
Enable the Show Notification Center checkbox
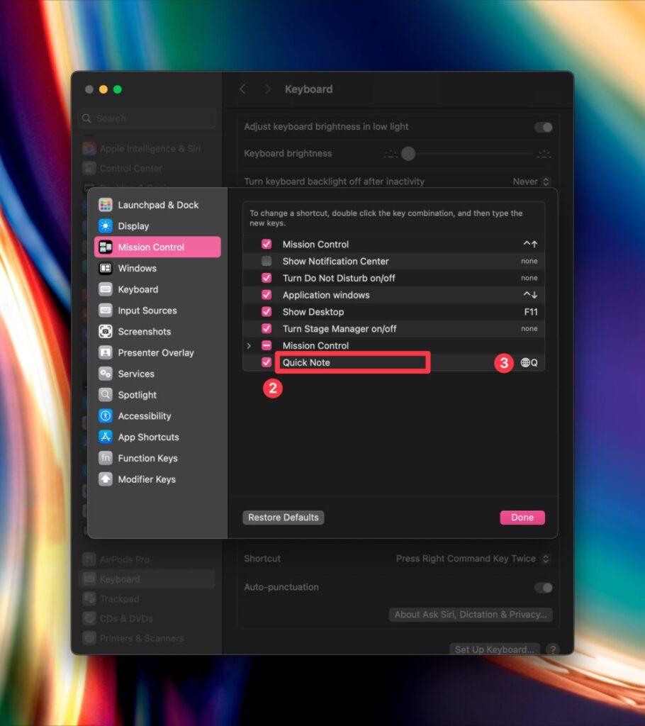click(267, 261)
